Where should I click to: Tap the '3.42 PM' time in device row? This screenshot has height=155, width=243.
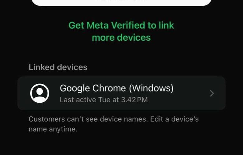point(134,100)
